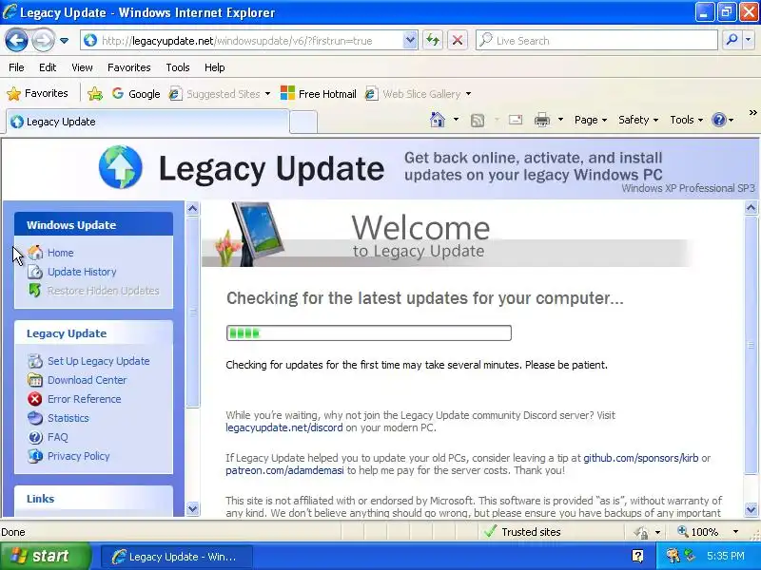Screen dimensions: 761x570
Task: Open the recent pages dropdown arrow
Action: click(x=64, y=41)
